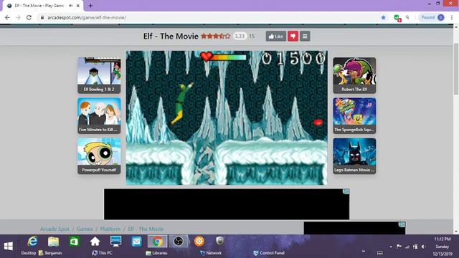Image resolution: width=459 pixels, height=258 pixels.
Task: Open the Lego Batman Movie game thumbnail
Action: 354,156
